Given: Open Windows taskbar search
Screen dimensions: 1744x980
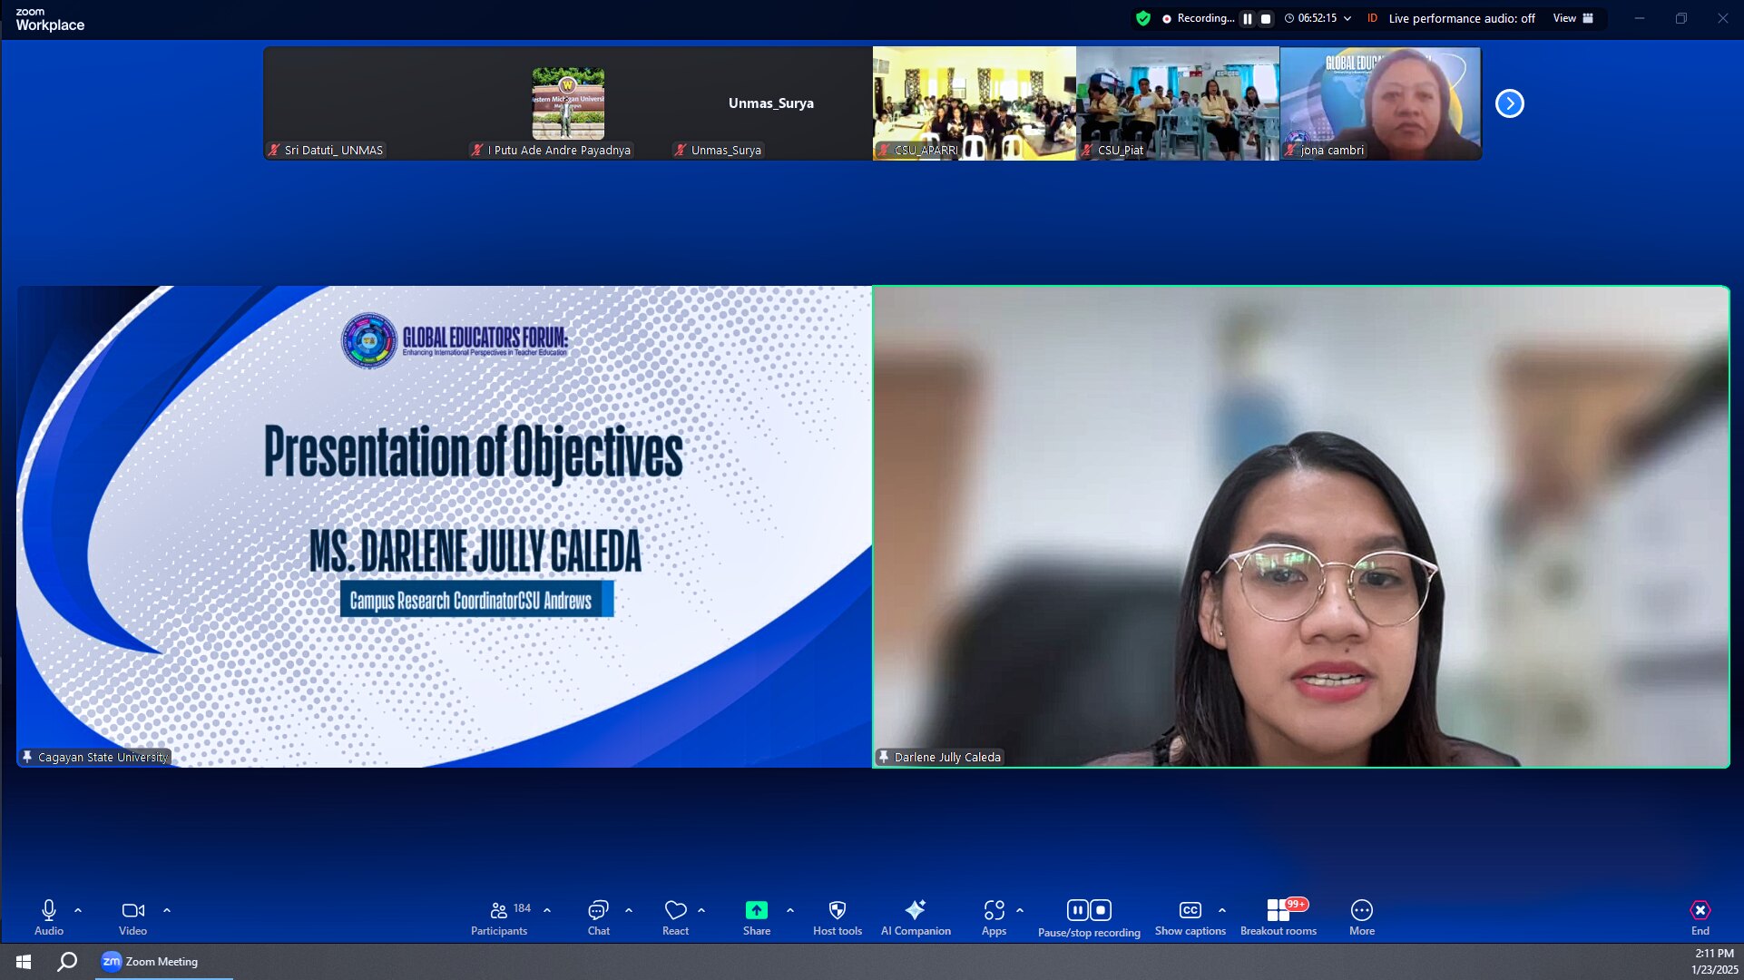Looking at the screenshot, I should coord(67,961).
